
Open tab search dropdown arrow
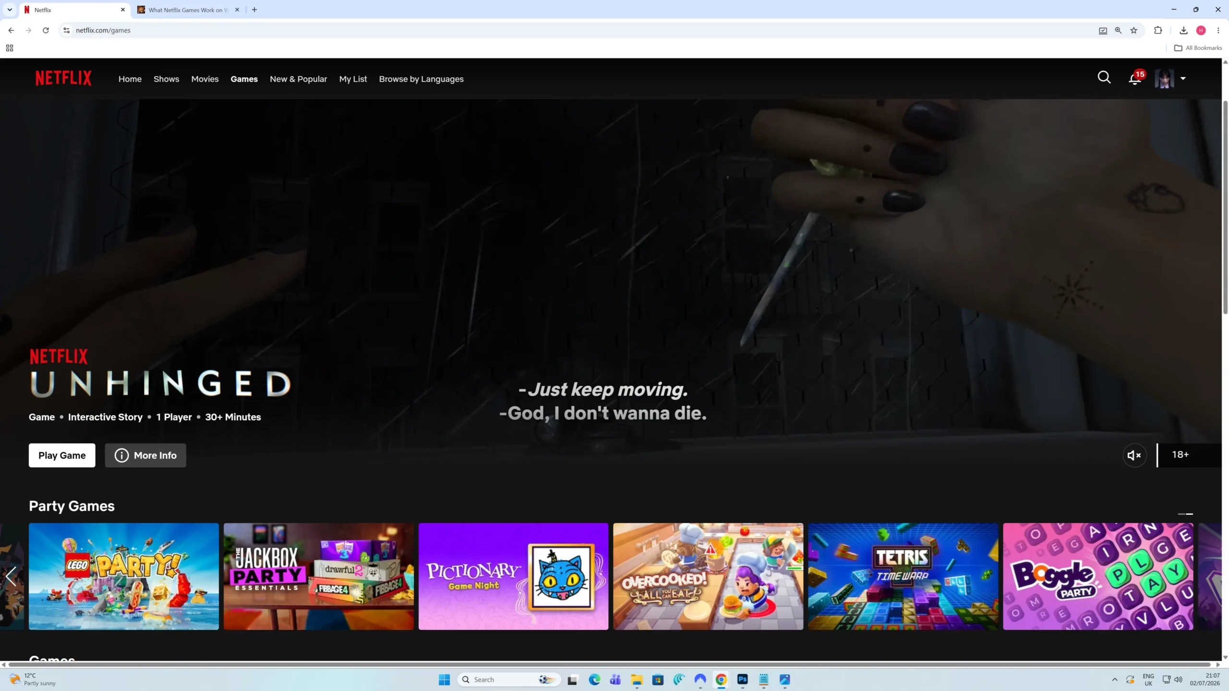point(10,10)
